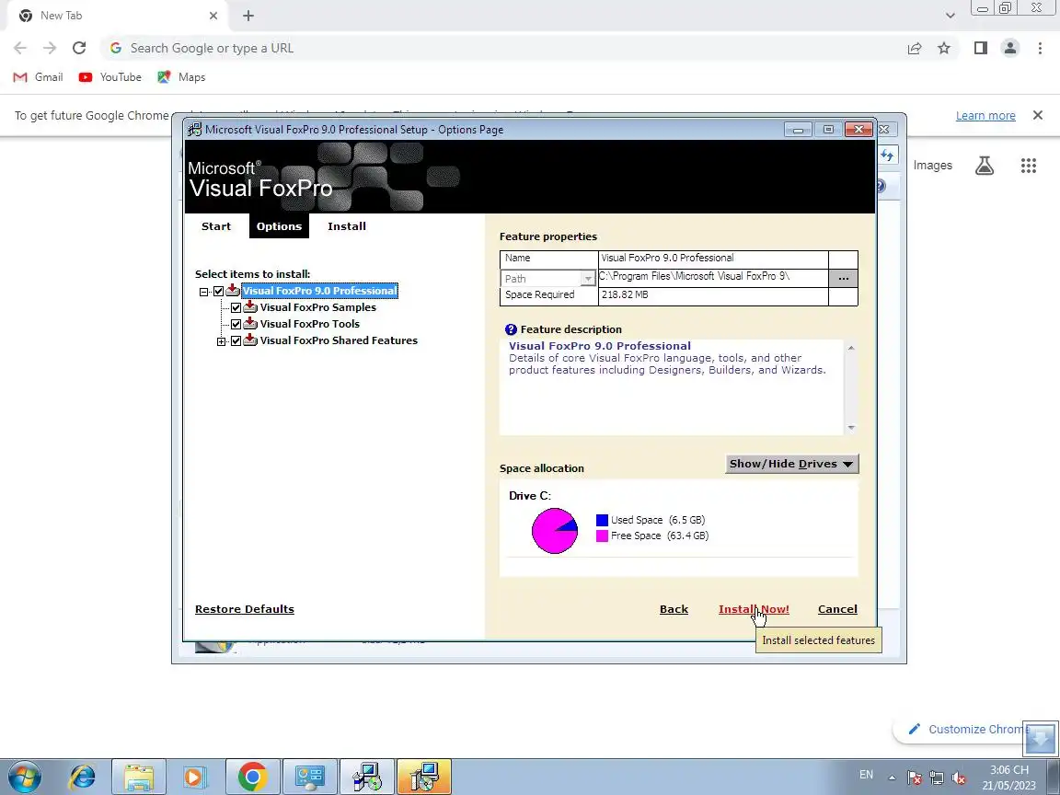Launch Internet Explorer from the taskbar

click(x=83, y=777)
